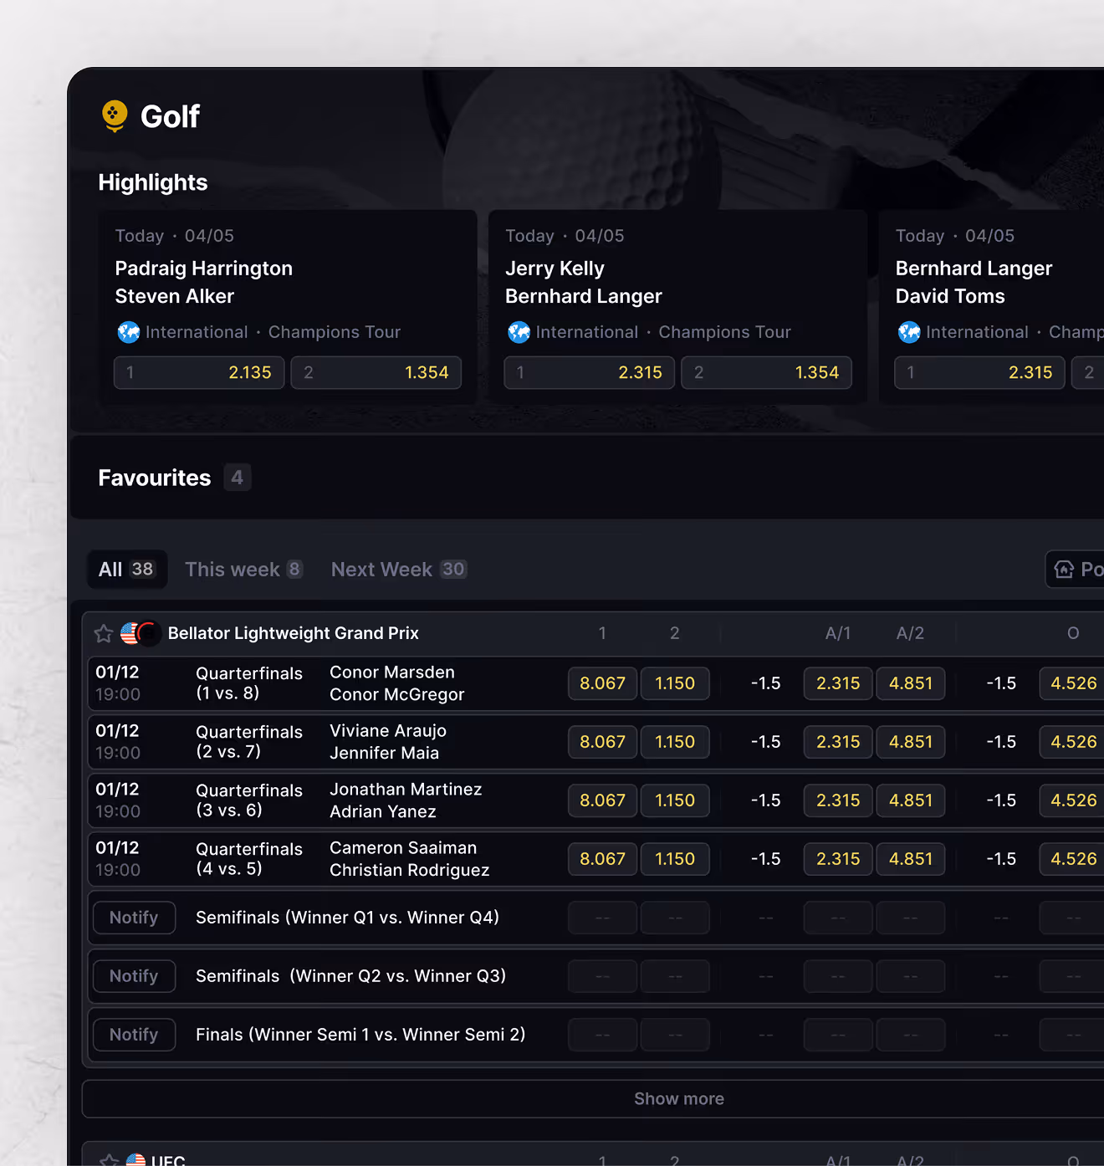Click the Favourites count badge 4

pos(238,478)
